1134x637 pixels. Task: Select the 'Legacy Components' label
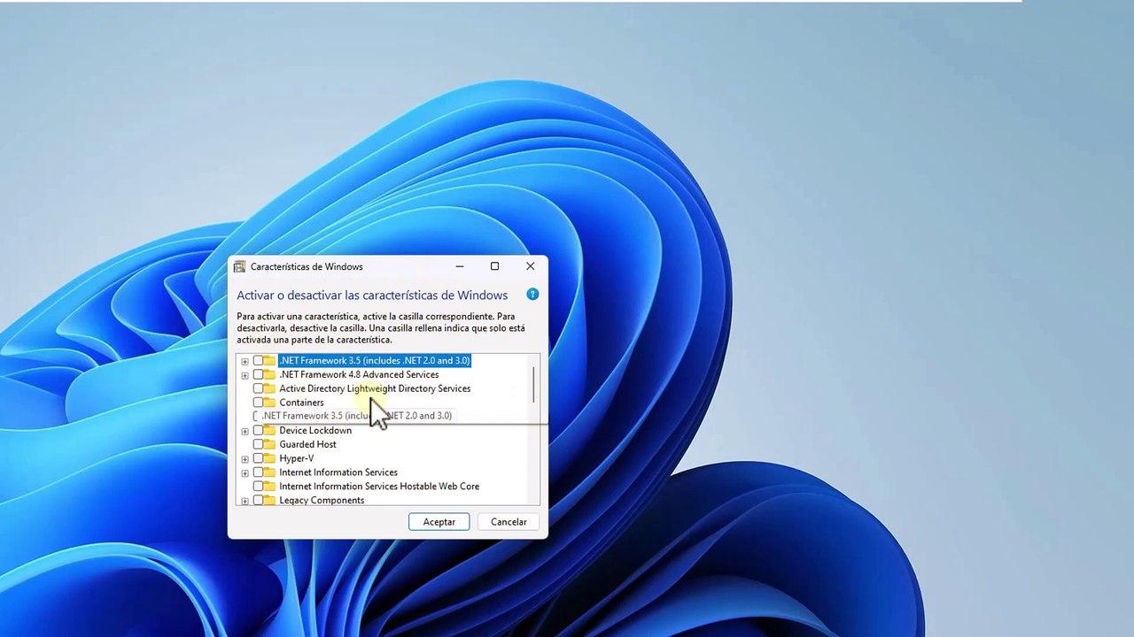click(322, 500)
